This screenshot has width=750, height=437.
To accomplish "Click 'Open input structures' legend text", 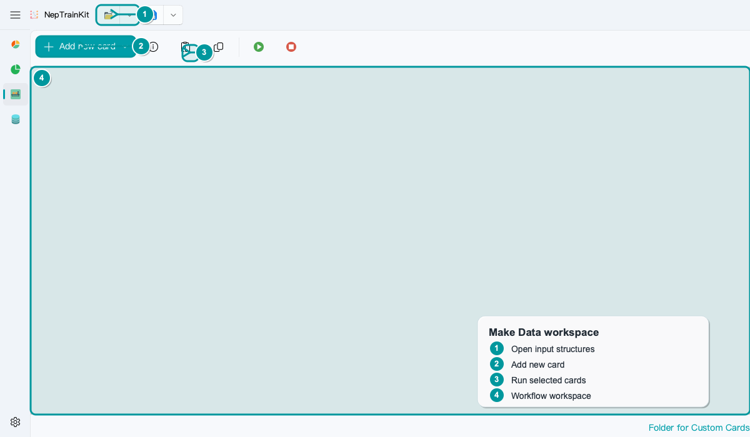I will click(553, 349).
